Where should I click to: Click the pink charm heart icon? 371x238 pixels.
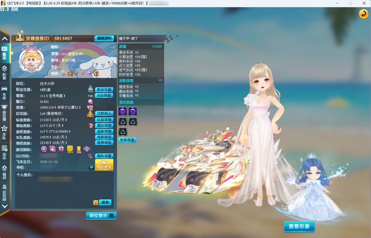click(90, 102)
